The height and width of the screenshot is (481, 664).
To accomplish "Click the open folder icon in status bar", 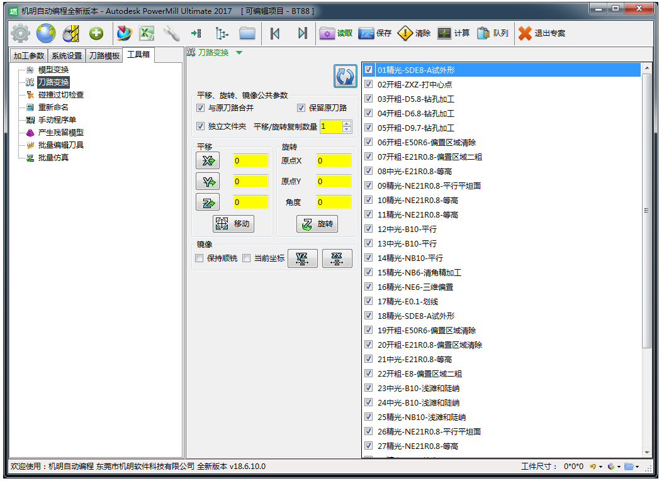I will point(629,467).
